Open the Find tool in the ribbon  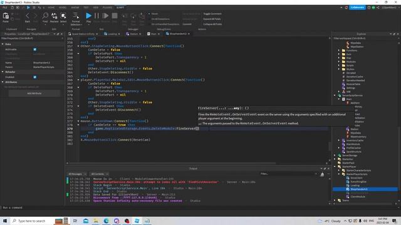45,17
